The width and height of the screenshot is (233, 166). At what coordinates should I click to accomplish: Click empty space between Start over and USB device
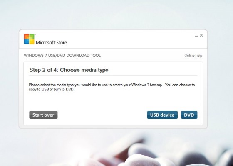point(102,115)
